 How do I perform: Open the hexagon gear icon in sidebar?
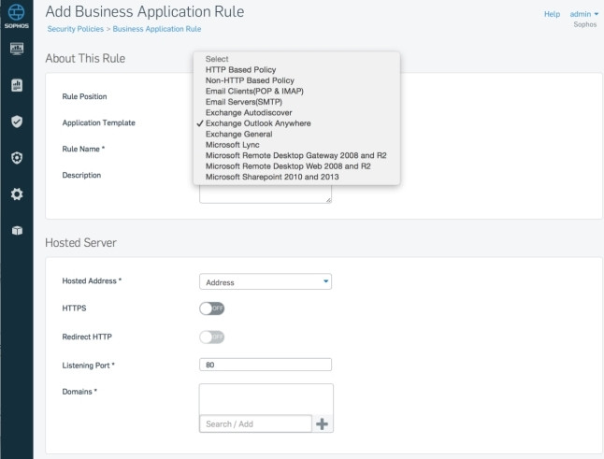(x=16, y=158)
